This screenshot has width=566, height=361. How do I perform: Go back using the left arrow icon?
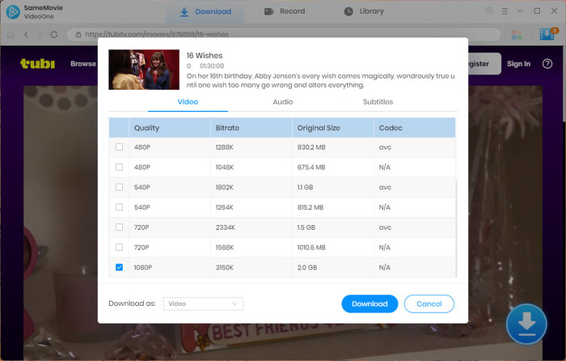27,35
